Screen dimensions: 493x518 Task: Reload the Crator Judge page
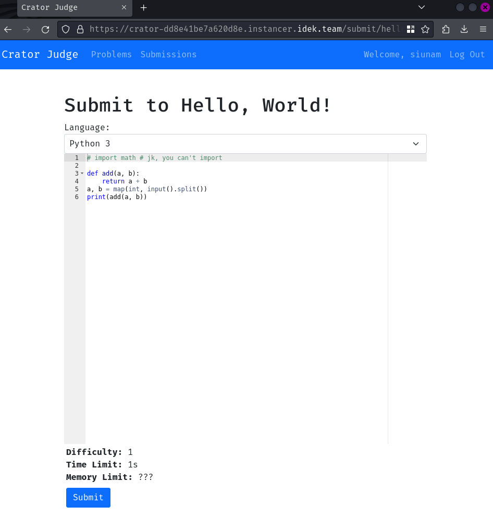45,29
